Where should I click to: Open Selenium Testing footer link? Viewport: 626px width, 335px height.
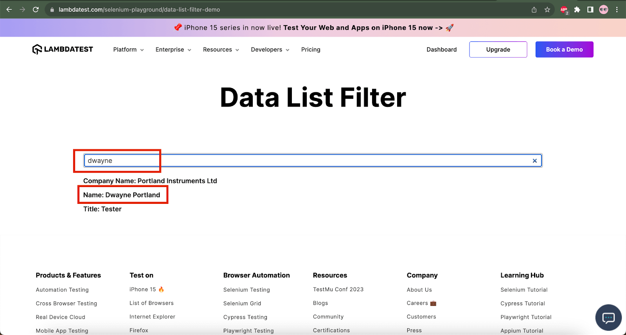click(x=246, y=290)
